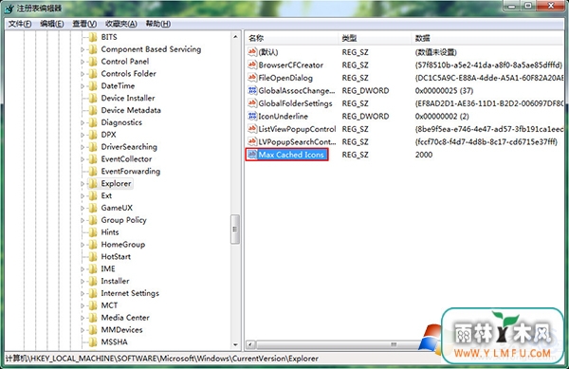Screen dimensions: 569x369
Task: Click the DWORD icon of IconUnderline value
Action: [x=252, y=116]
